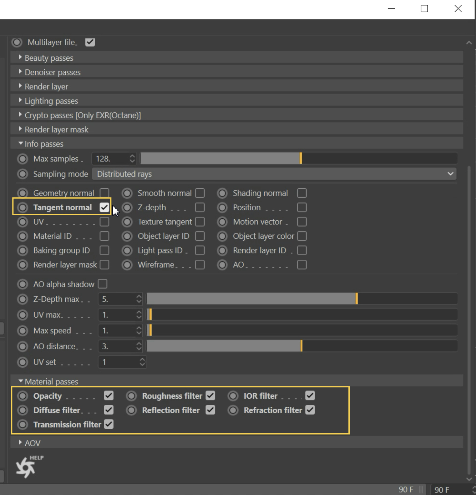Click the animation dot beside Opacity
This screenshot has height=495, width=476.
tap(23, 396)
